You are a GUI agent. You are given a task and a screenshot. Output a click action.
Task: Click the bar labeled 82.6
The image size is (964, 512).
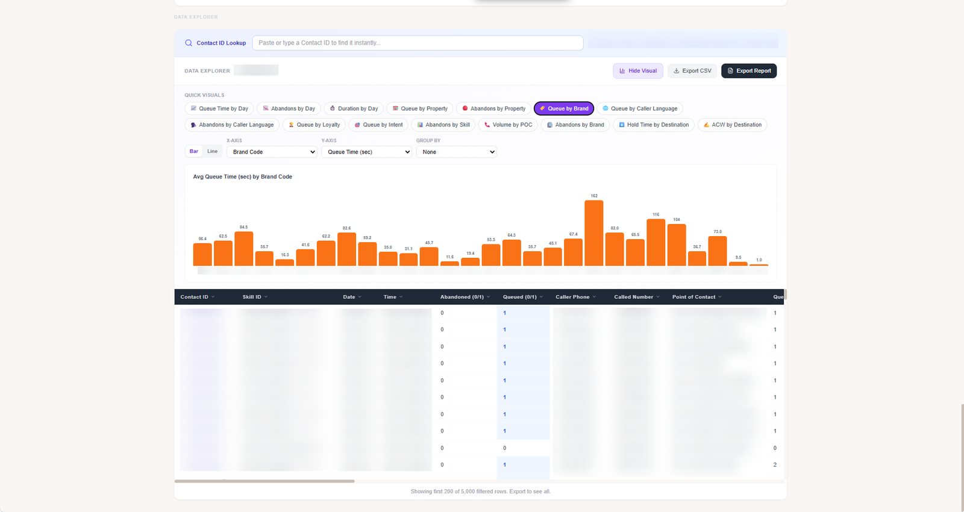tap(346, 249)
